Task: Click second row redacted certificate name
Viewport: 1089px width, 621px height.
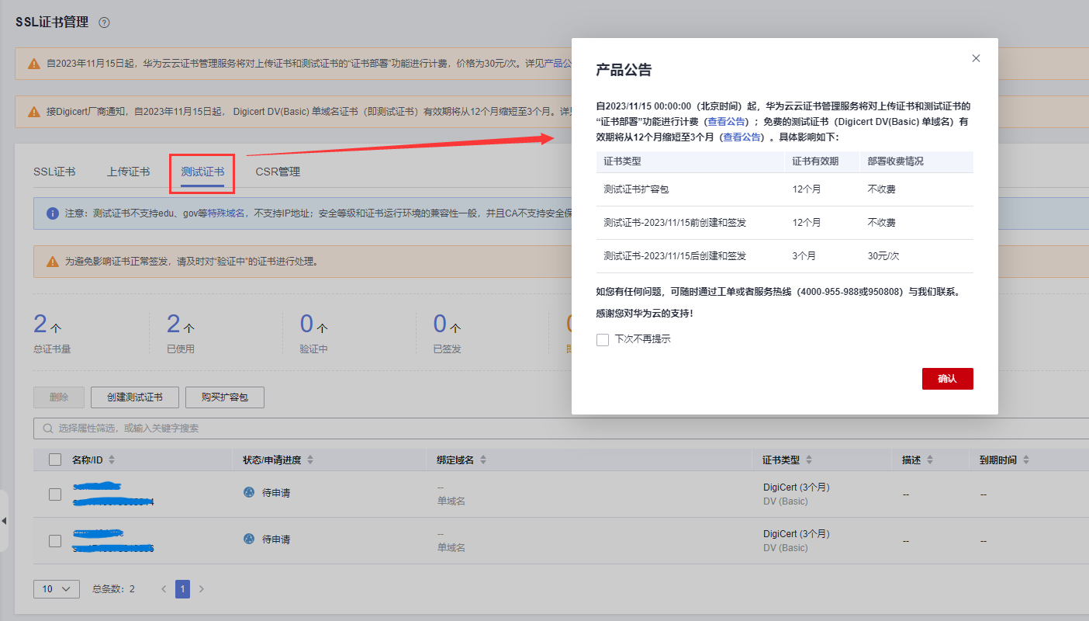Action: click(x=99, y=533)
